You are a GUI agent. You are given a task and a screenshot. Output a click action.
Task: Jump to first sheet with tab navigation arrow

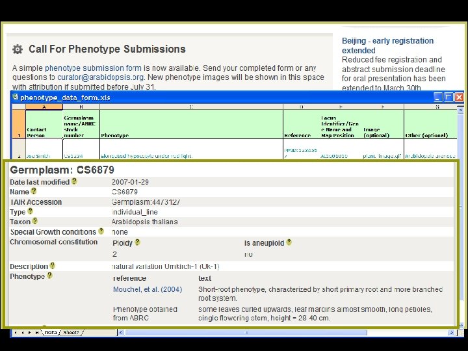[x=15, y=333]
